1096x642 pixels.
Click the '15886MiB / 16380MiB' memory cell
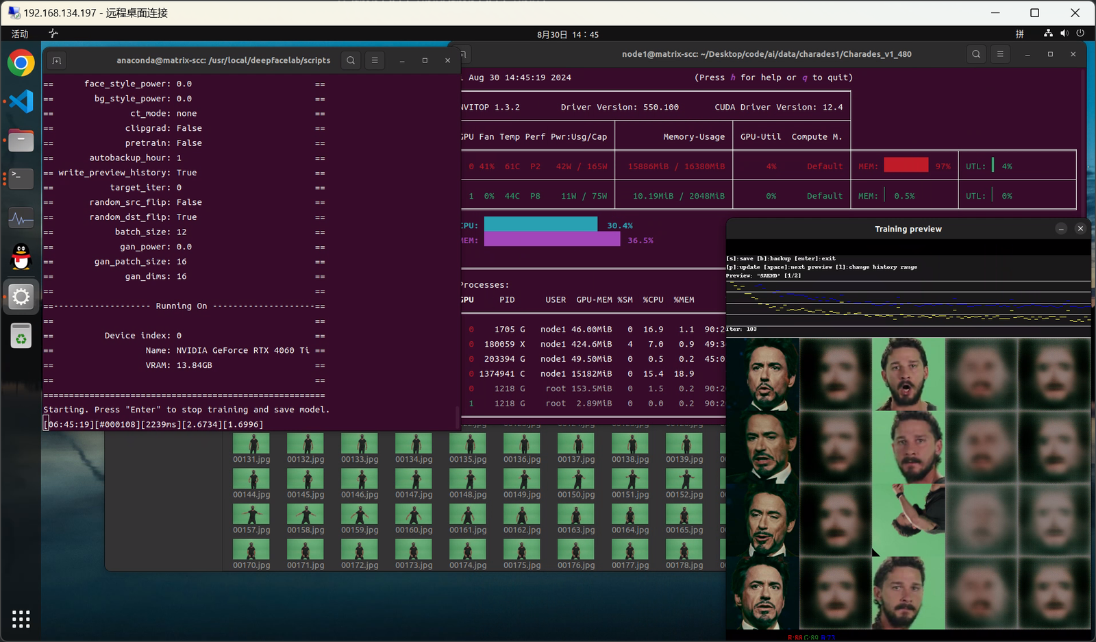point(675,166)
